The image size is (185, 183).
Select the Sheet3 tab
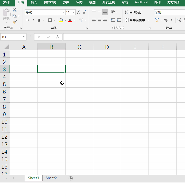pyautogui.click(x=33, y=178)
